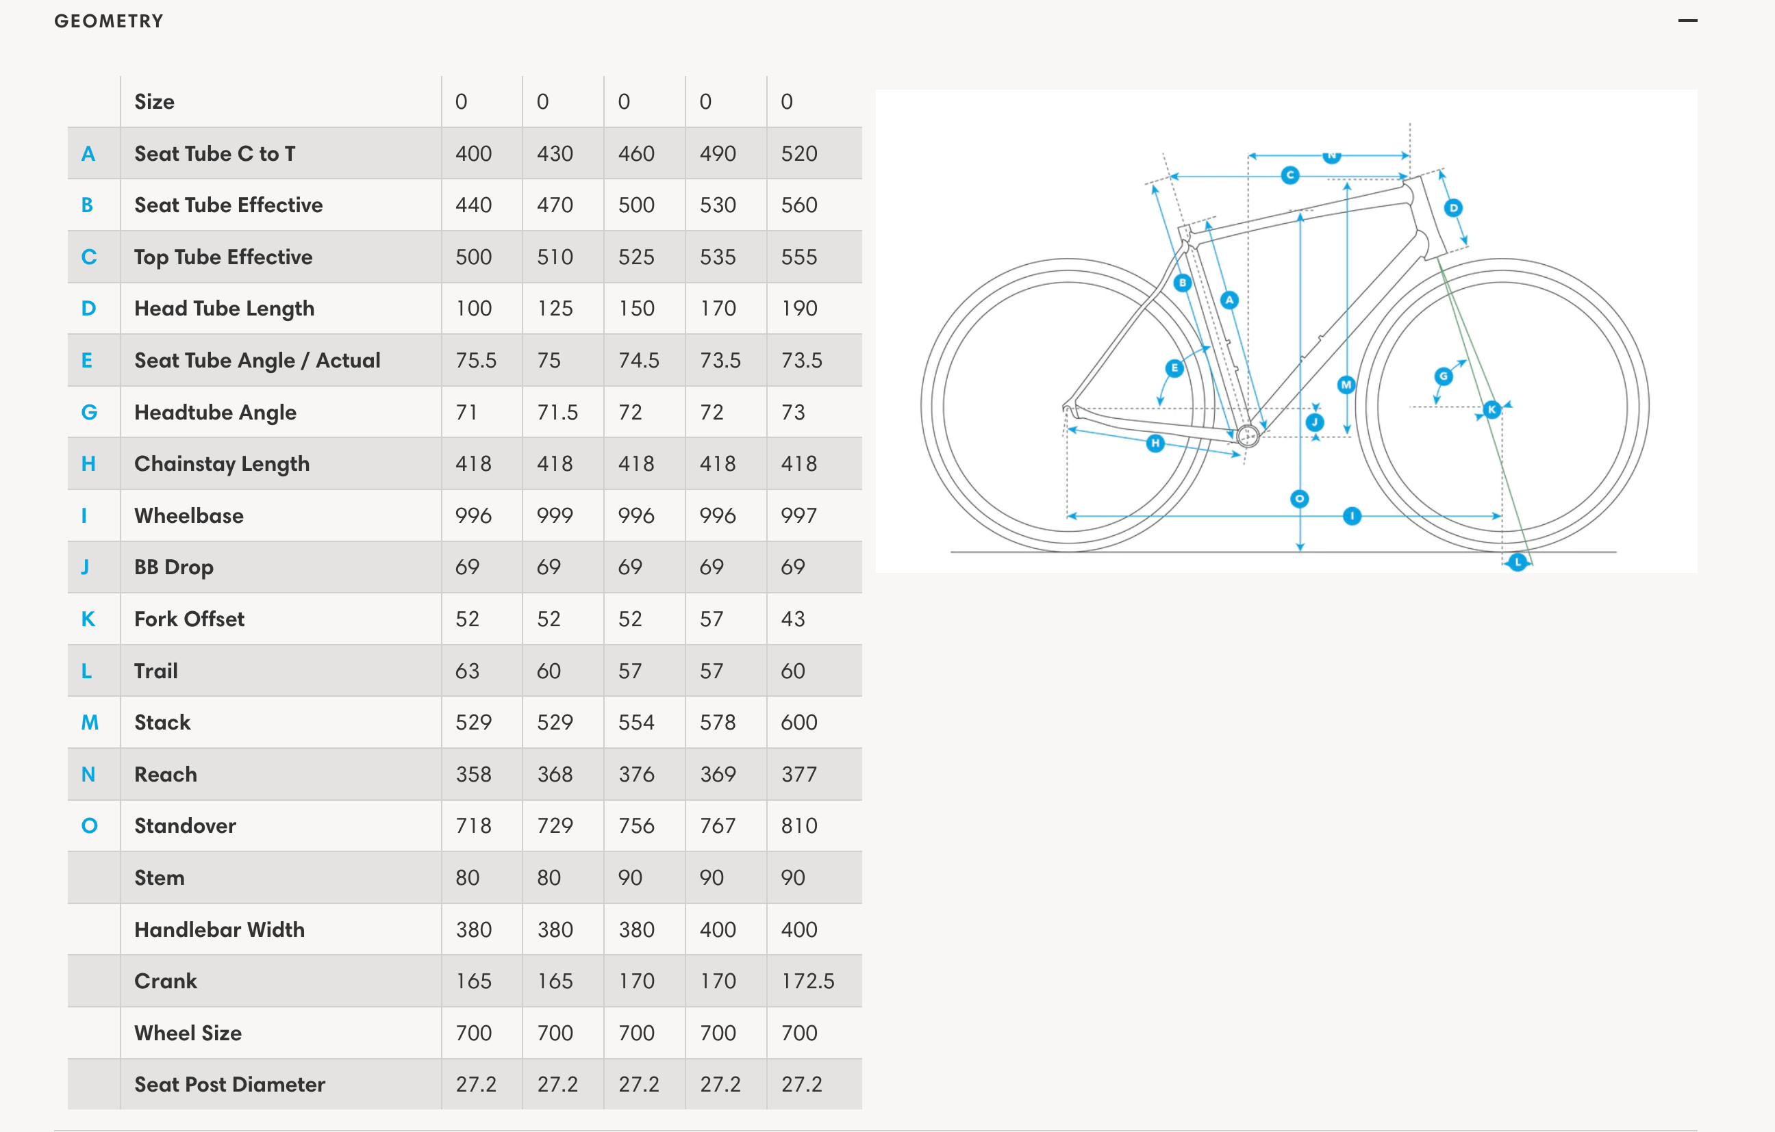Click the blue C marker on bike diagram

pyautogui.click(x=1289, y=175)
